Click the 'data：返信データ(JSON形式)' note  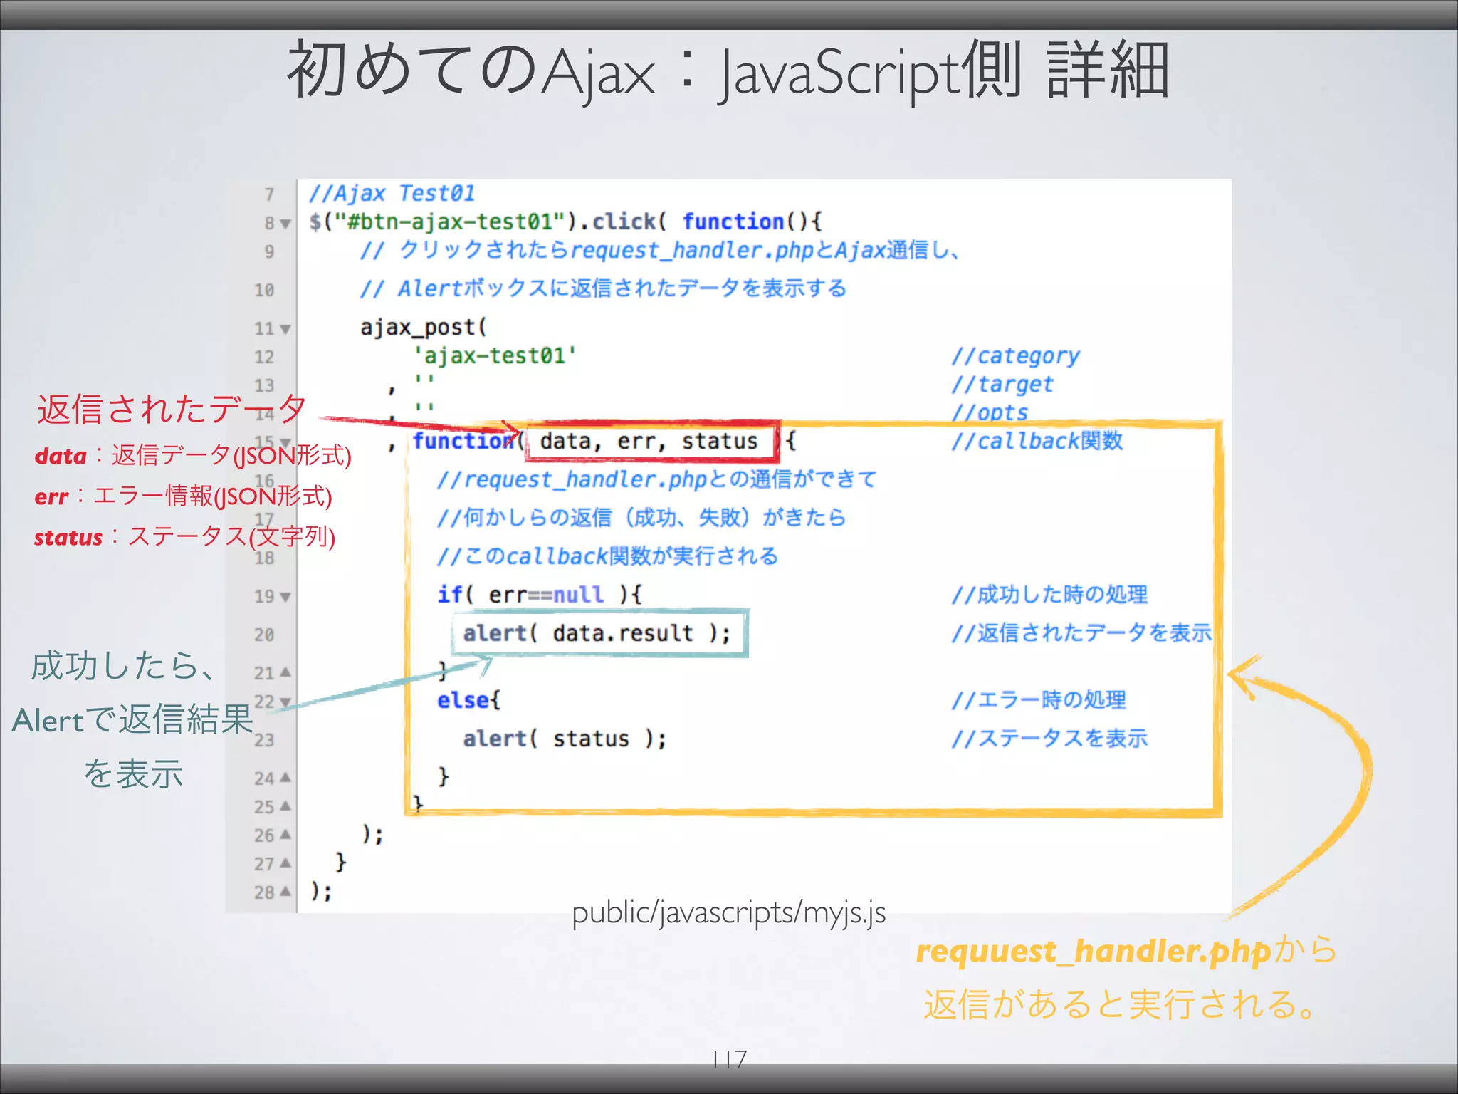pos(193,456)
